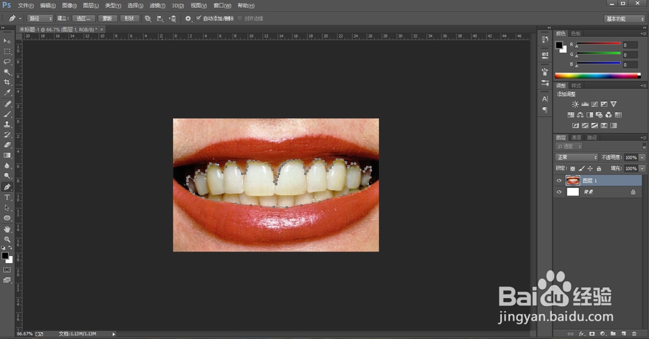This screenshot has height=339, width=649.
Task: Switch to 路径 paths tab
Action: 592,137
